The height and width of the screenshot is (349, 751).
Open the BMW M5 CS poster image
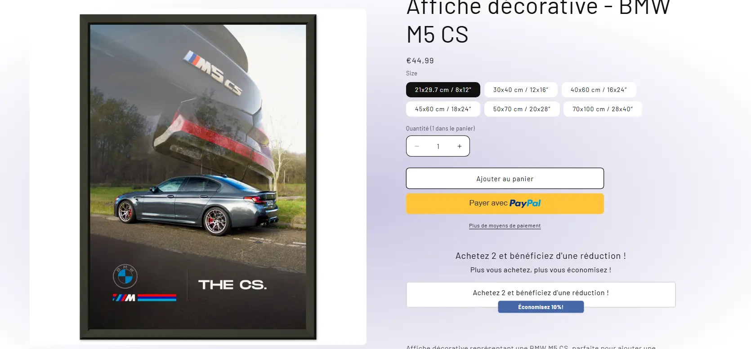(x=198, y=177)
